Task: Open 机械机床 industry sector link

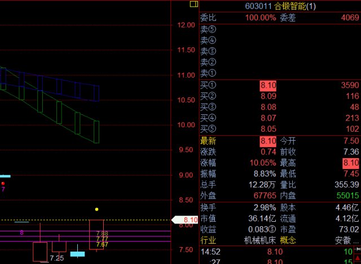Action: 260,240
